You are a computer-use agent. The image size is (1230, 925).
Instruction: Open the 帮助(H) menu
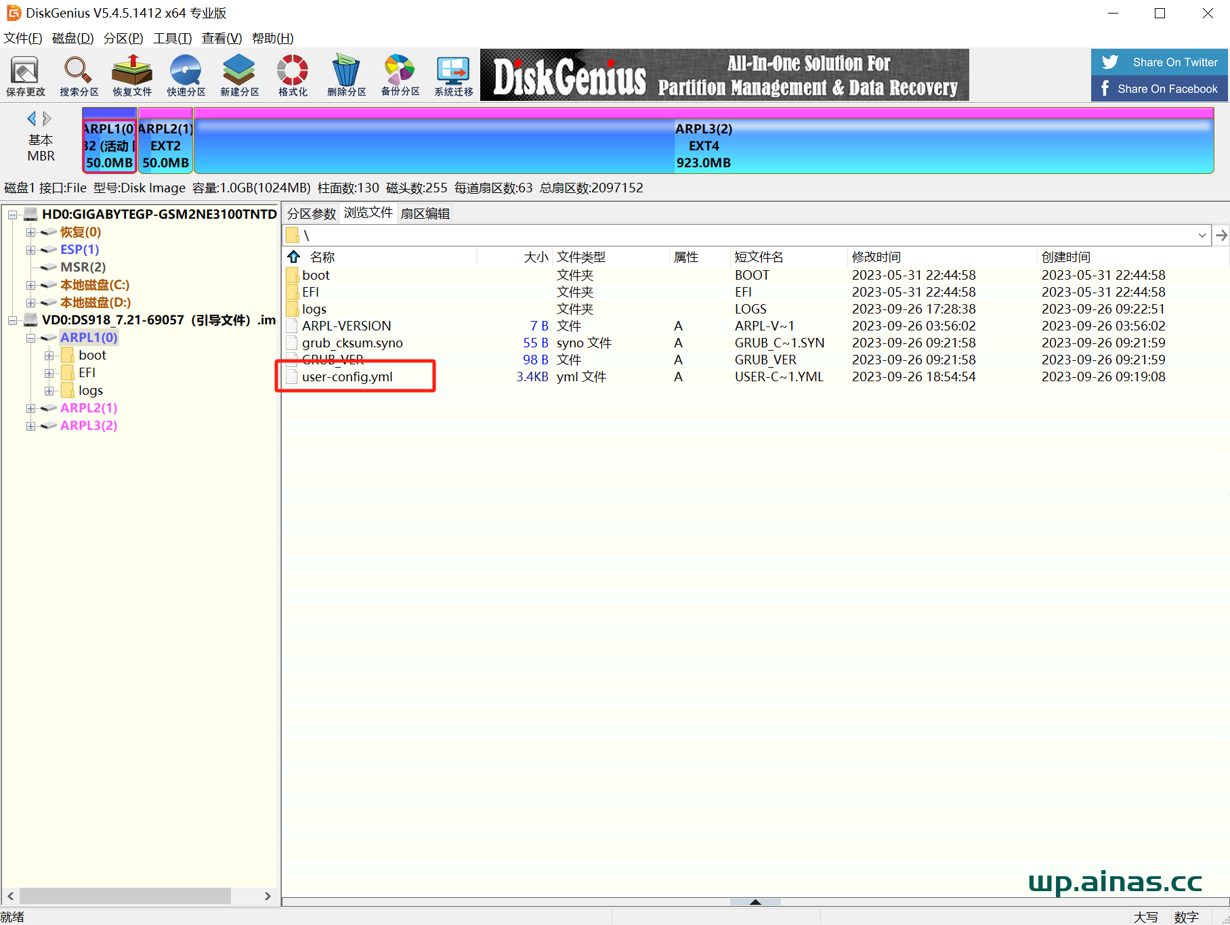[x=273, y=38]
